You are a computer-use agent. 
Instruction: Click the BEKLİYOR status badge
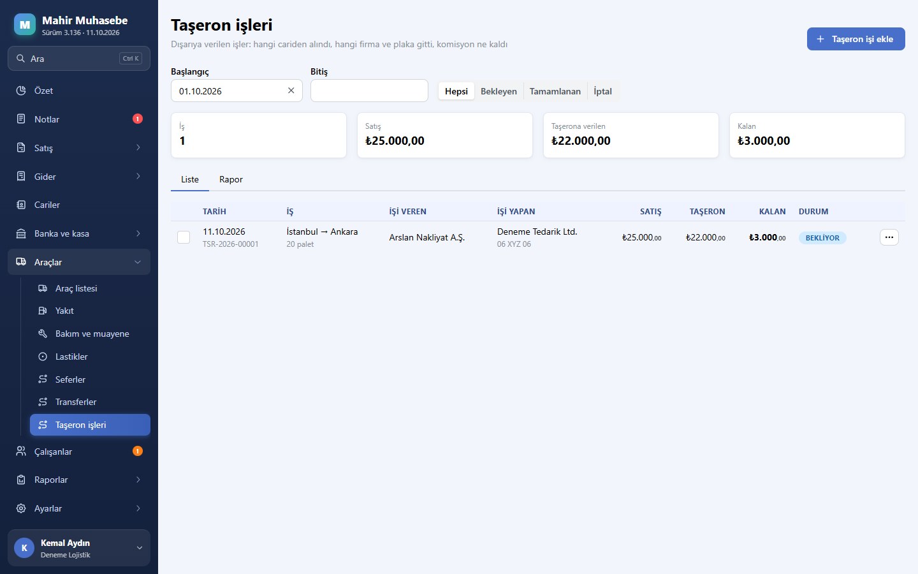click(822, 238)
